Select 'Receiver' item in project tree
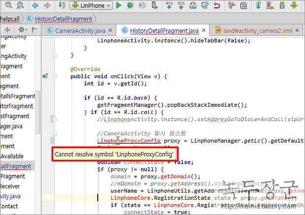The image size is (305, 215). [x=10, y=186]
